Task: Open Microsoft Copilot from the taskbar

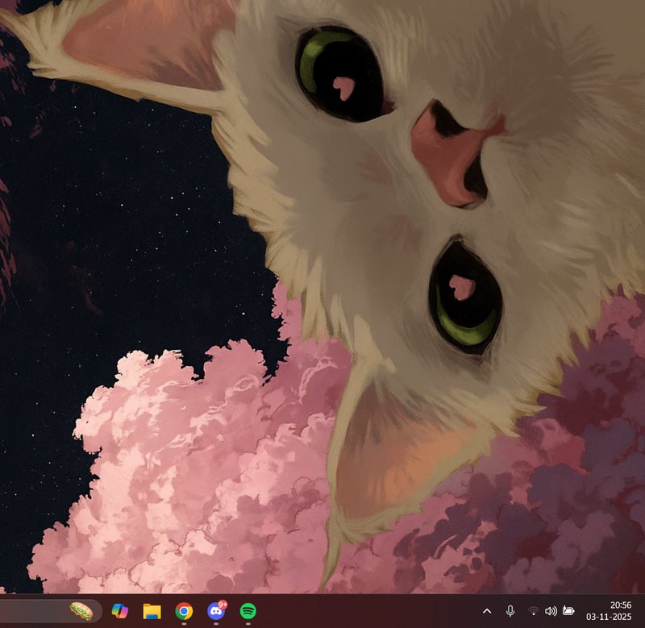Action: [119, 611]
